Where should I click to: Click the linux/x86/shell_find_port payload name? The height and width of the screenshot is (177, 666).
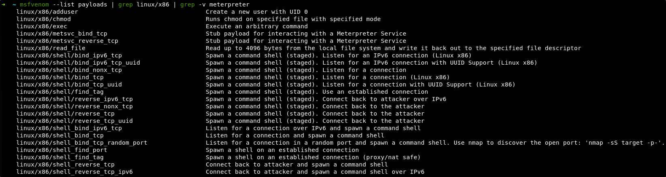click(62, 150)
